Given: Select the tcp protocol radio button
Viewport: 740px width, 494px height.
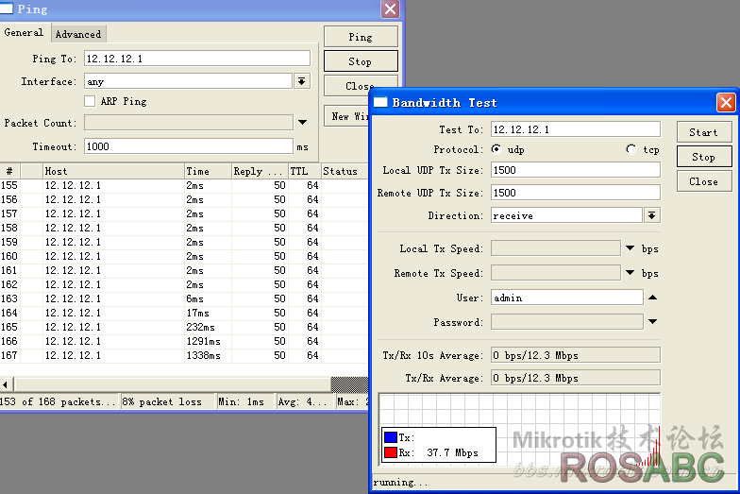Looking at the screenshot, I should (631, 149).
